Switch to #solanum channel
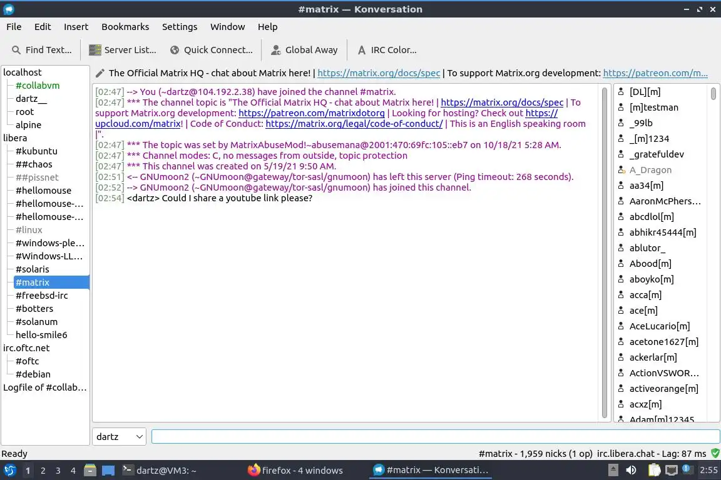The image size is (721, 480). (x=36, y=321)
